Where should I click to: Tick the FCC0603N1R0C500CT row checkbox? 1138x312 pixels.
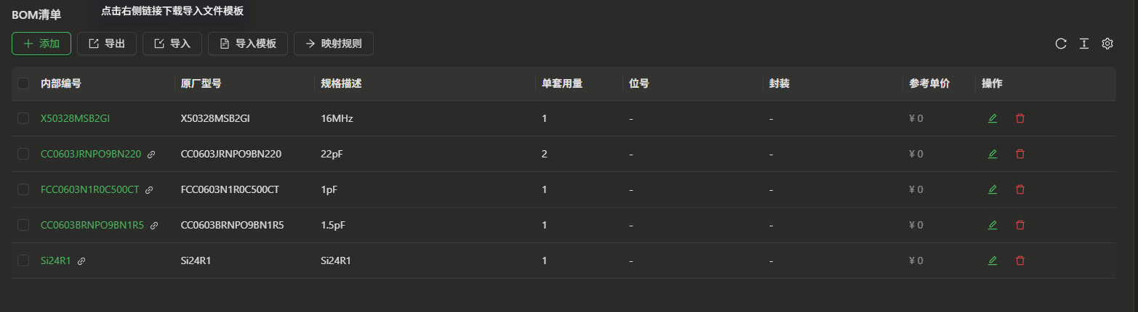pos(24,189)
